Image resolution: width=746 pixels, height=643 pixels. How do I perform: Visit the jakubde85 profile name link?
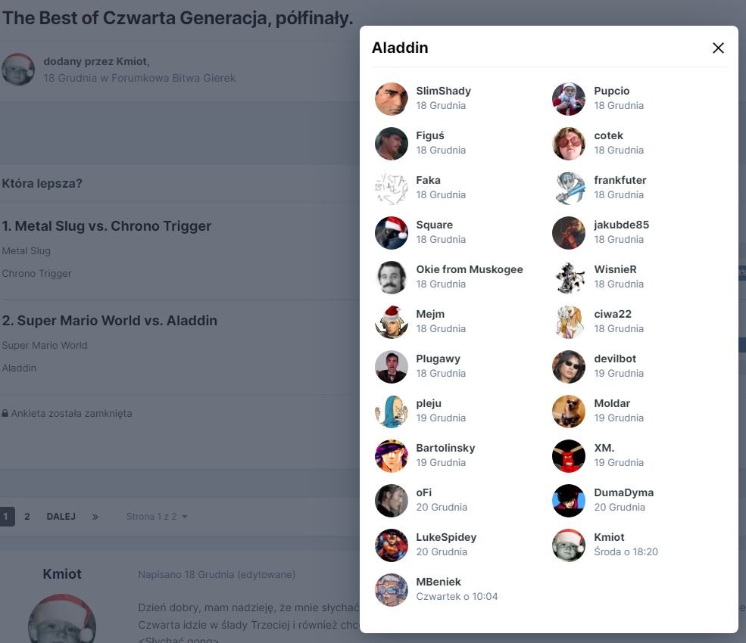pyautogui.click(x=621, y=225)
